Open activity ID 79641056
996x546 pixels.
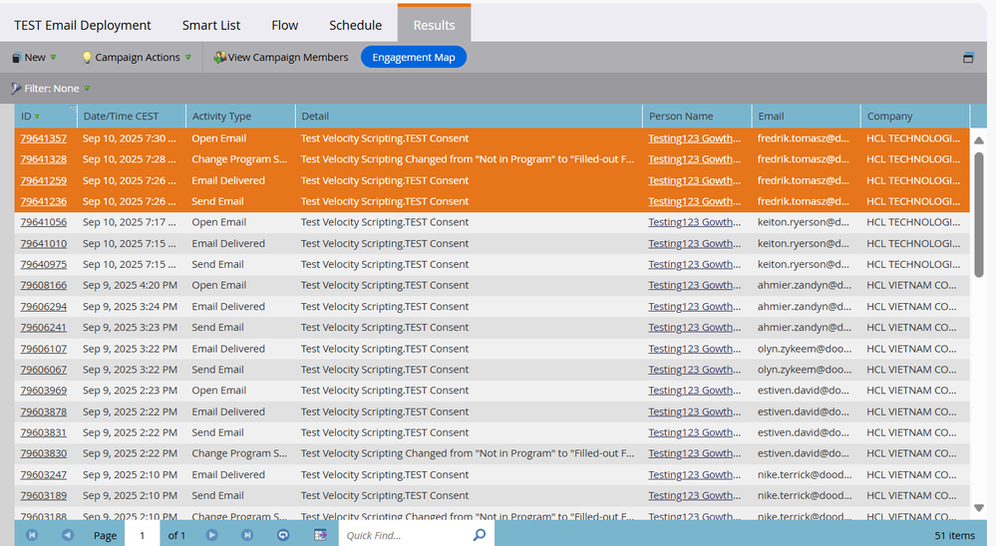point(43,222)
